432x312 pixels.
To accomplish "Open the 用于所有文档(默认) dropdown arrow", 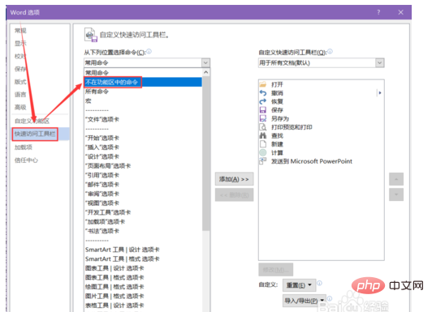I will 379,62.
